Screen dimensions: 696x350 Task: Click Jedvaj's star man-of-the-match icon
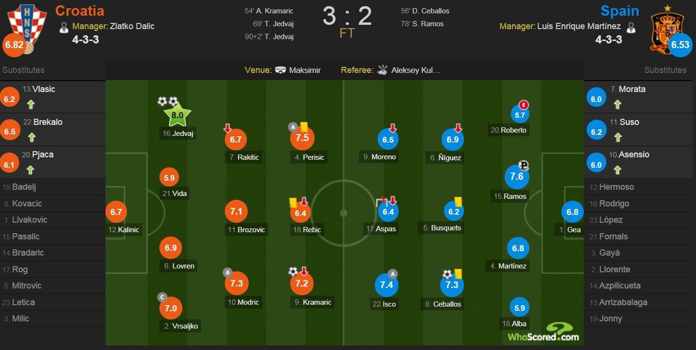point(177,115)
